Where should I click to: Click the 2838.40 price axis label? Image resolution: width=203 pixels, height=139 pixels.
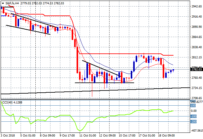(x=197, y=47)
